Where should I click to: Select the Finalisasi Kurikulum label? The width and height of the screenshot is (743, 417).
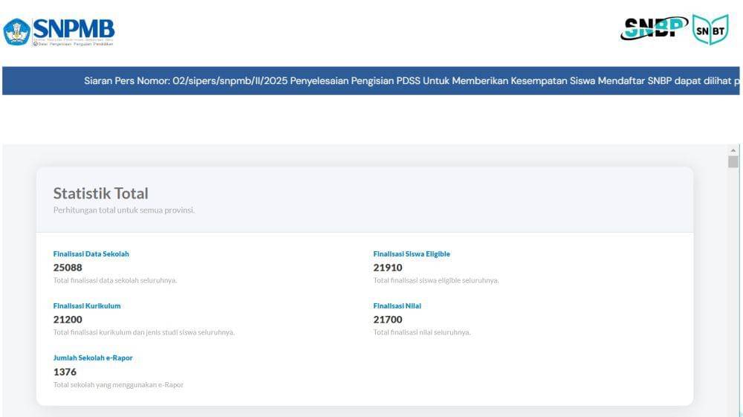click(x=87, y=306)
